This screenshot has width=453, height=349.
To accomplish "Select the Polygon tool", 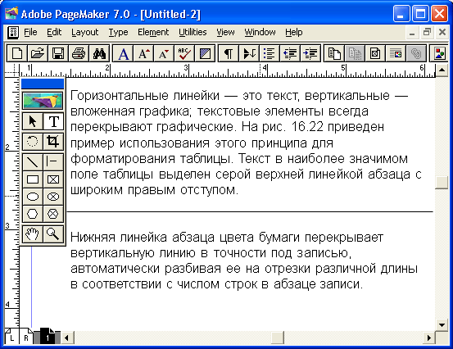I will [x=33, y=214].
